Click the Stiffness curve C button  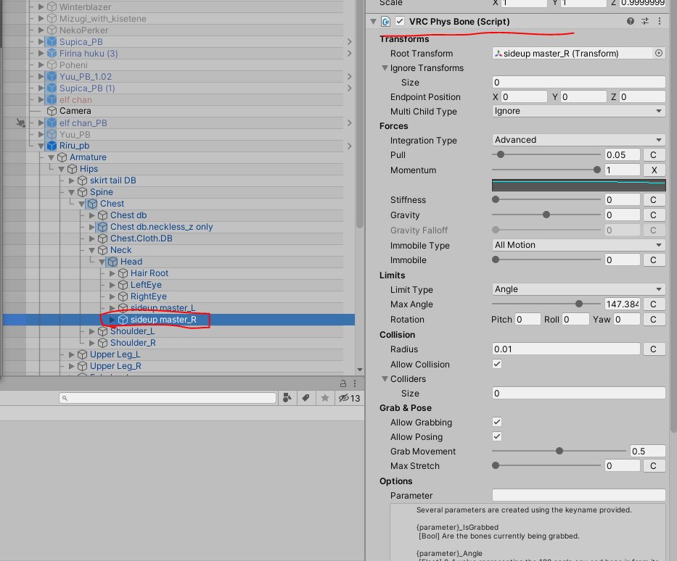653,199
